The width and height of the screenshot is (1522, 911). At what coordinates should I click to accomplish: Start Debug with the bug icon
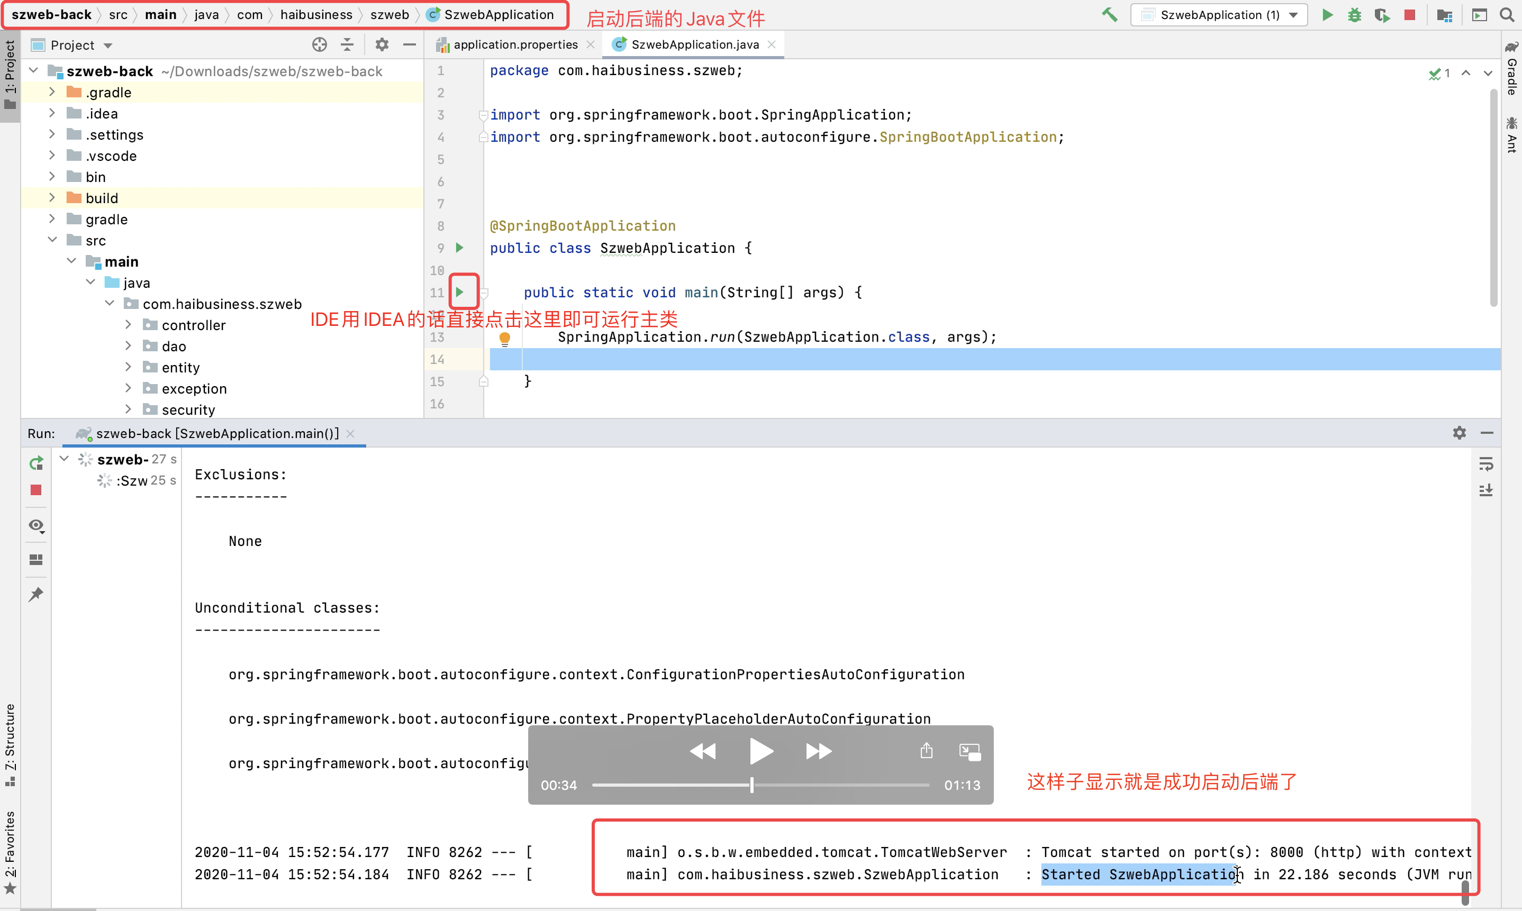pyautogui.click(x=1354, y=15)
